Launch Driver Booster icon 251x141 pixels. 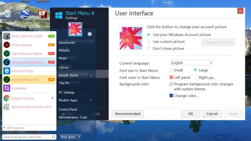click(7, 45)
